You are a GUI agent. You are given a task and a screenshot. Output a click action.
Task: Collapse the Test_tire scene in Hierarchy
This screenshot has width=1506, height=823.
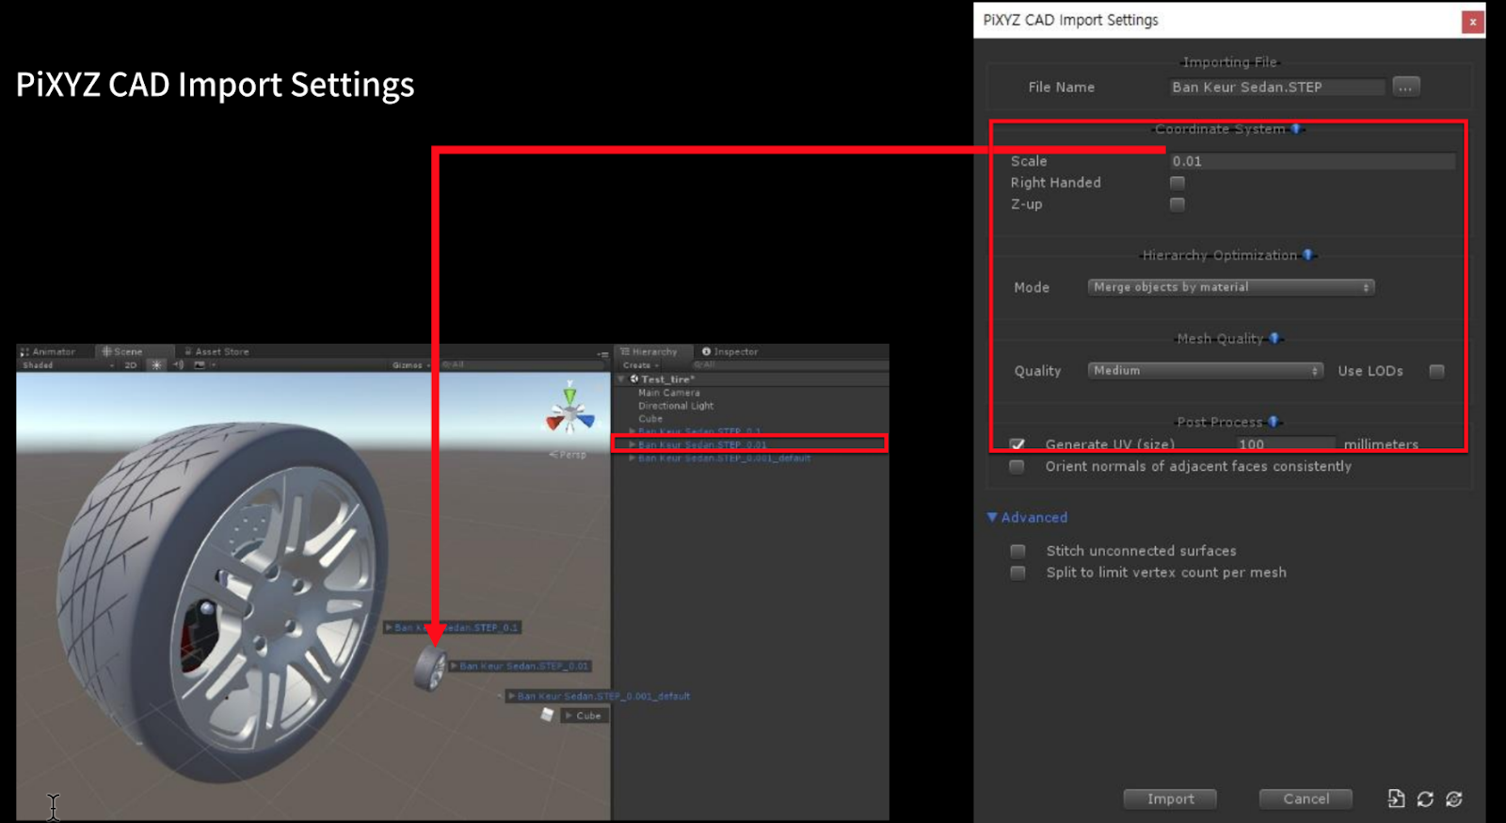[621, 379]
